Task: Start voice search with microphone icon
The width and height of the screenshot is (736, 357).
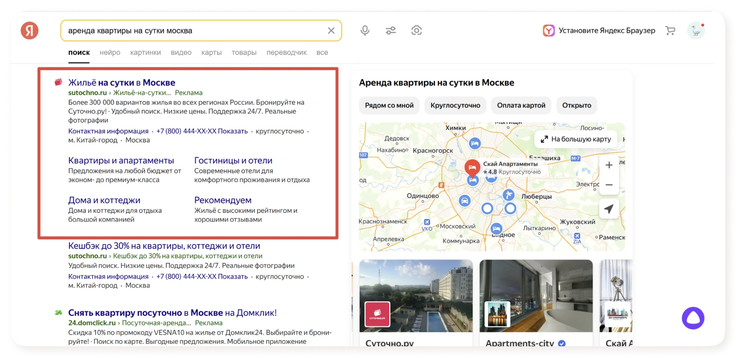Action: point(365,31)
